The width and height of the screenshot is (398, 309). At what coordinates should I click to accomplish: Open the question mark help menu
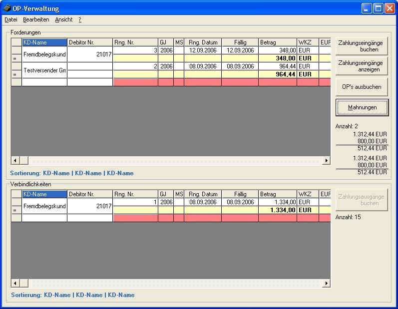click(x=80, y=19)
